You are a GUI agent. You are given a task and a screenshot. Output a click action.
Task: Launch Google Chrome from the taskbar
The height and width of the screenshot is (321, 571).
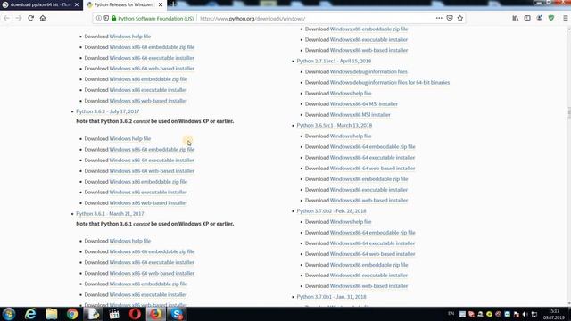pos(72,314)
